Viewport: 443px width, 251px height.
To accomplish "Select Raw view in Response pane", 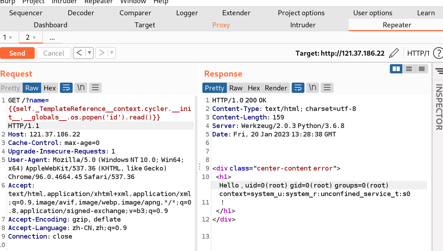I will pyautogui.click(x=236, y=88).
